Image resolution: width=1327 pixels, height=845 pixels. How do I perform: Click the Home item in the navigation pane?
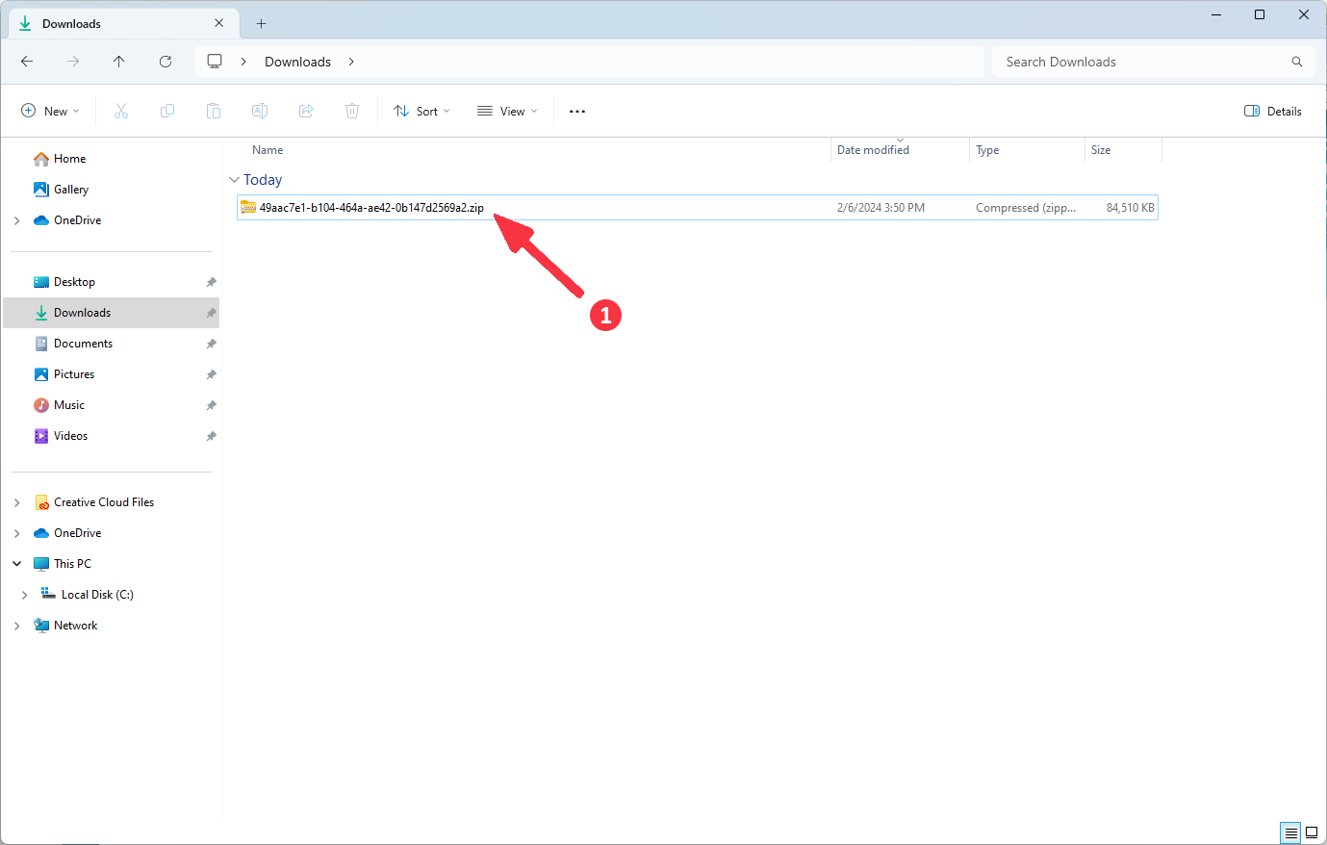(69, 158)
